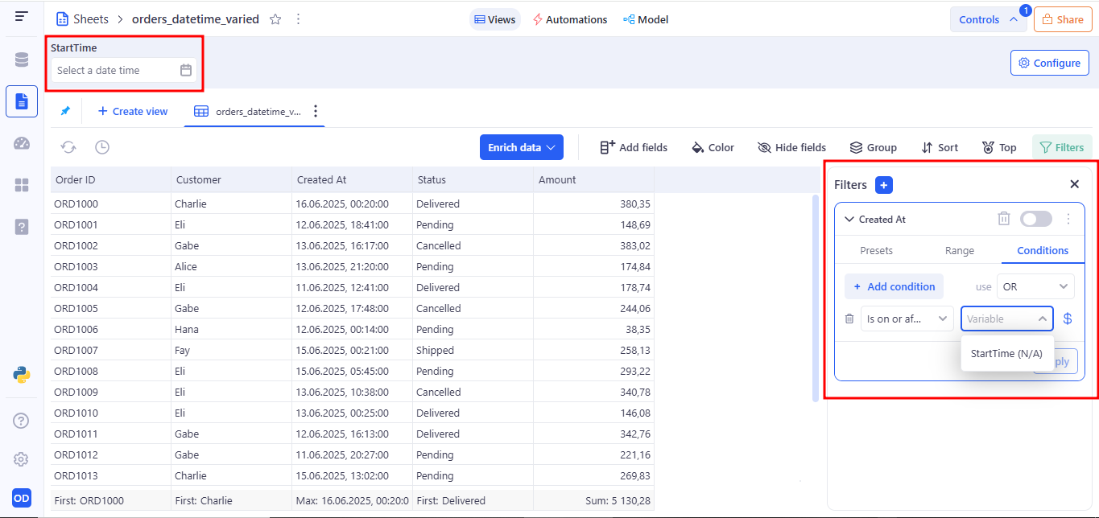The height and width of the screenshot is (518, 1099).
Task: Open the 'Is on or after' operator dropdown
Action: [907, 319]
